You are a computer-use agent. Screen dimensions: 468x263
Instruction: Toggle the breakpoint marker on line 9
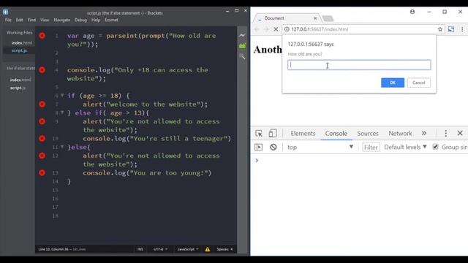(x=42, y=121)
